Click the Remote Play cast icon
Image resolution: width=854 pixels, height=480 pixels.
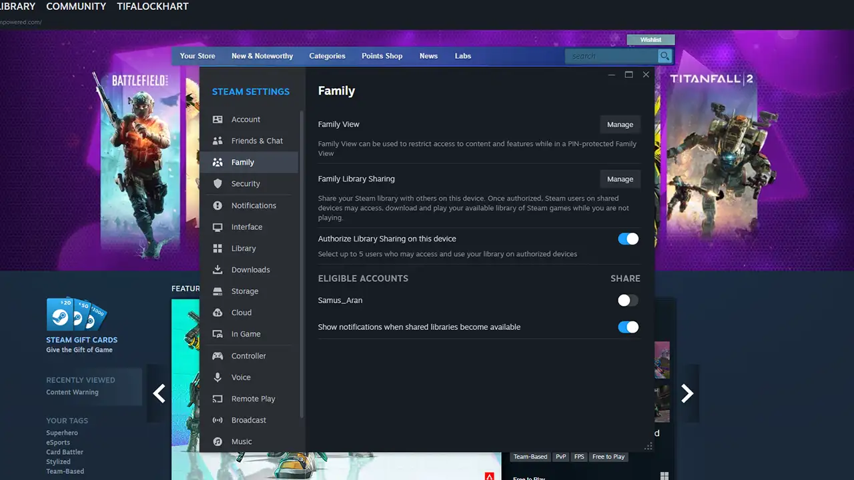click(218, 399)
